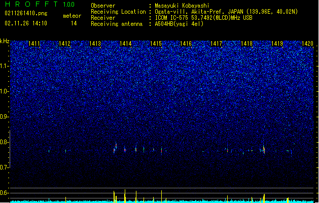Click the bright meteor echo after 1418

point(264,149)
